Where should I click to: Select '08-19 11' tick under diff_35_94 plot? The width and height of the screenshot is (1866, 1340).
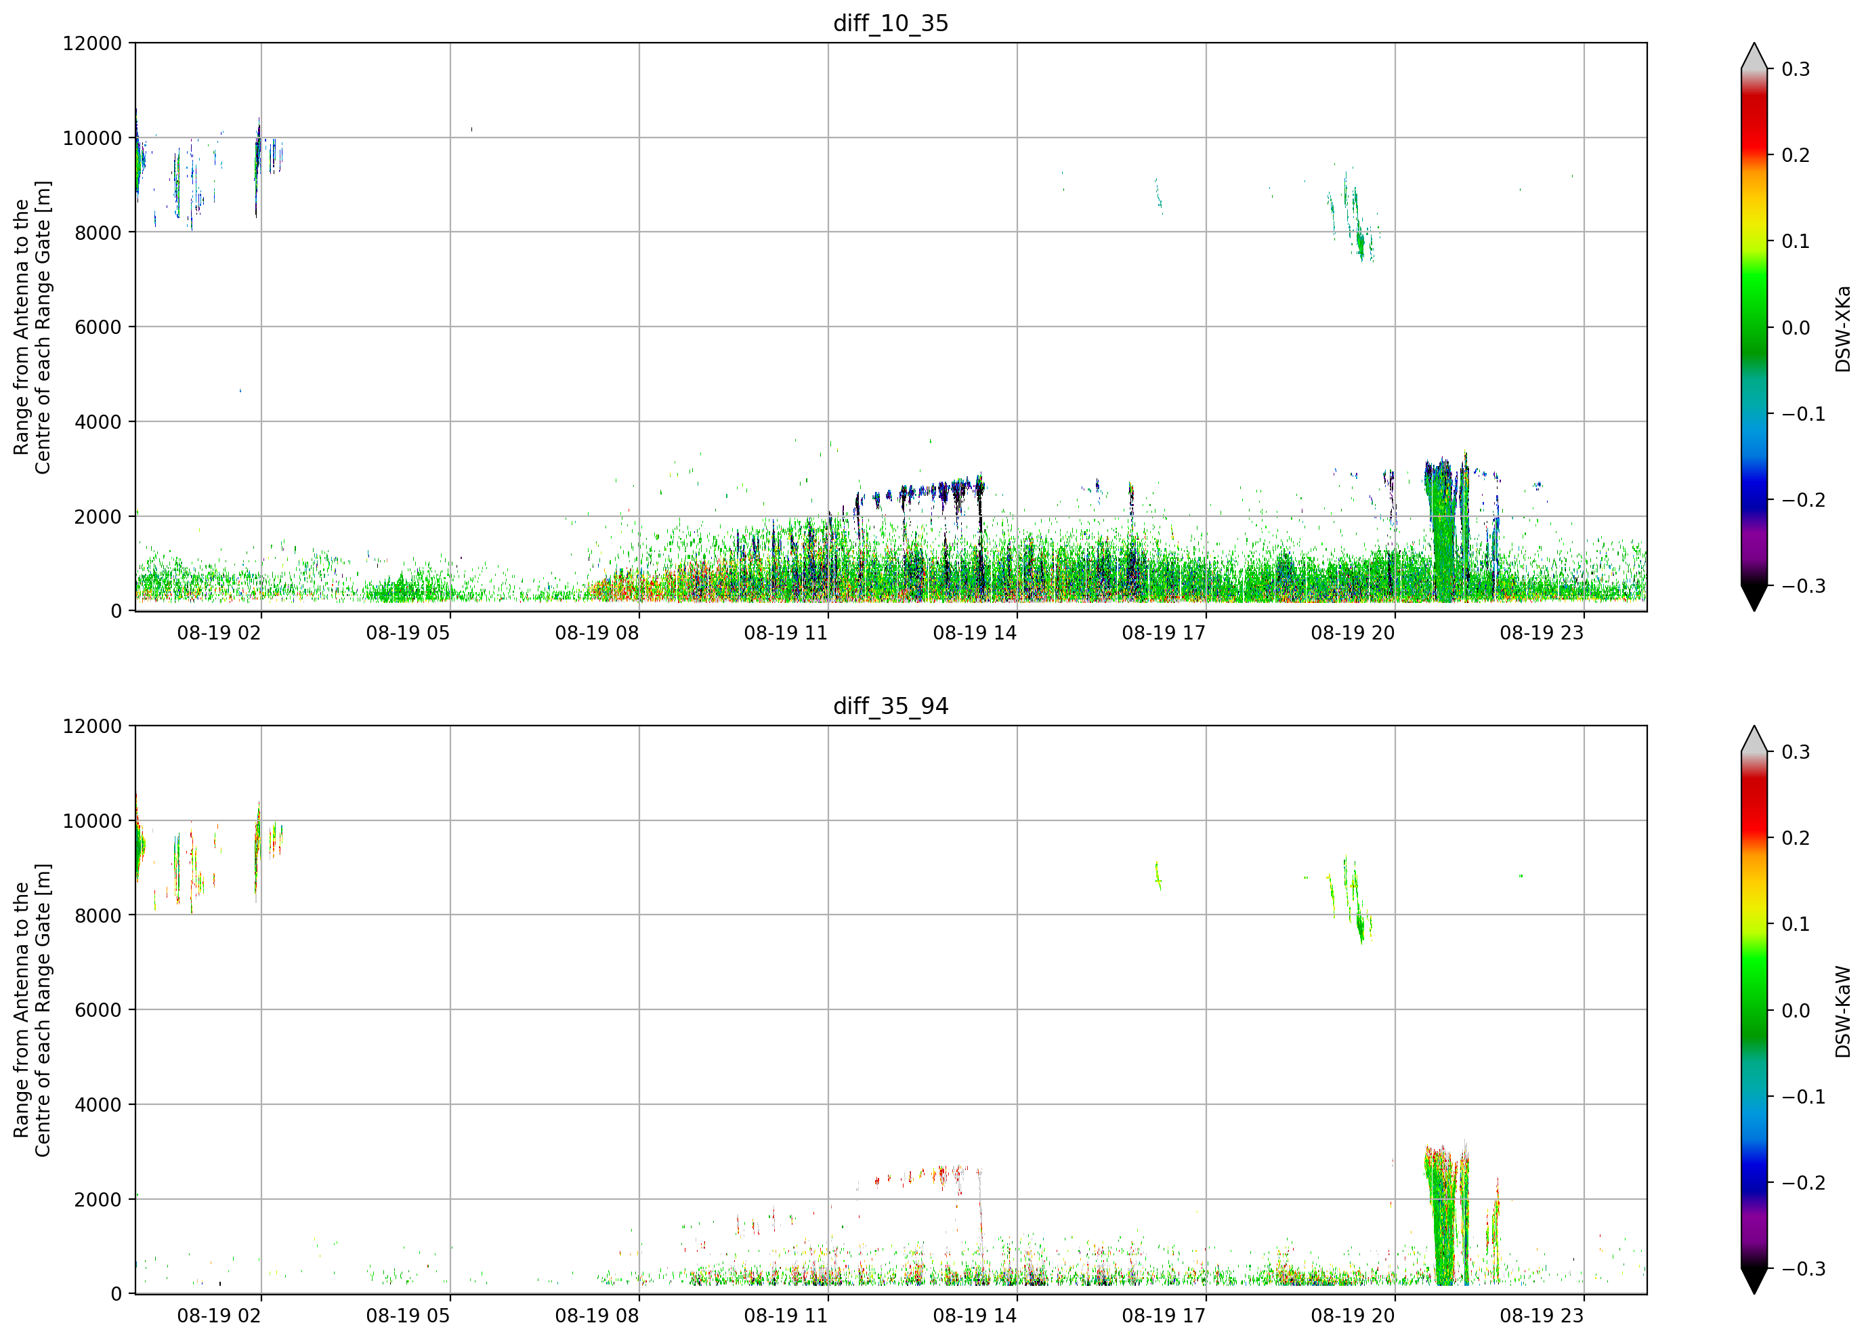click(x=786, y=1316)
